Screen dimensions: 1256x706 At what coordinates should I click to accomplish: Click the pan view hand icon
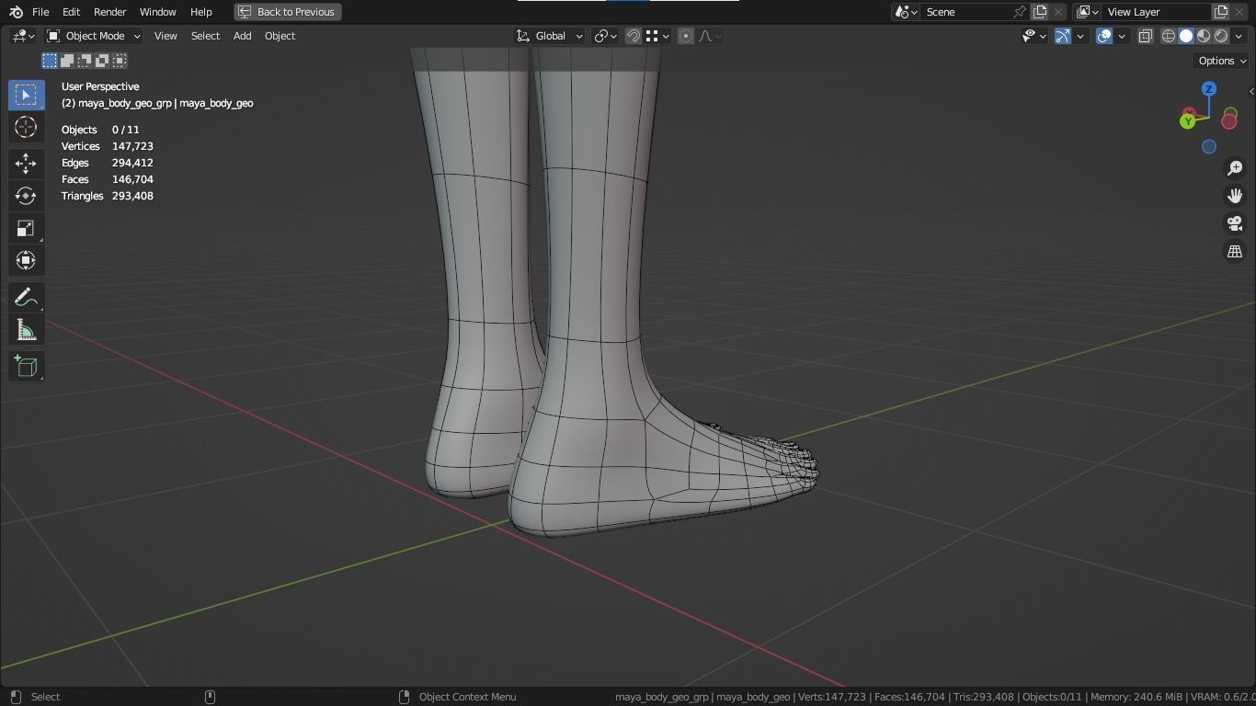(1235, 196)
